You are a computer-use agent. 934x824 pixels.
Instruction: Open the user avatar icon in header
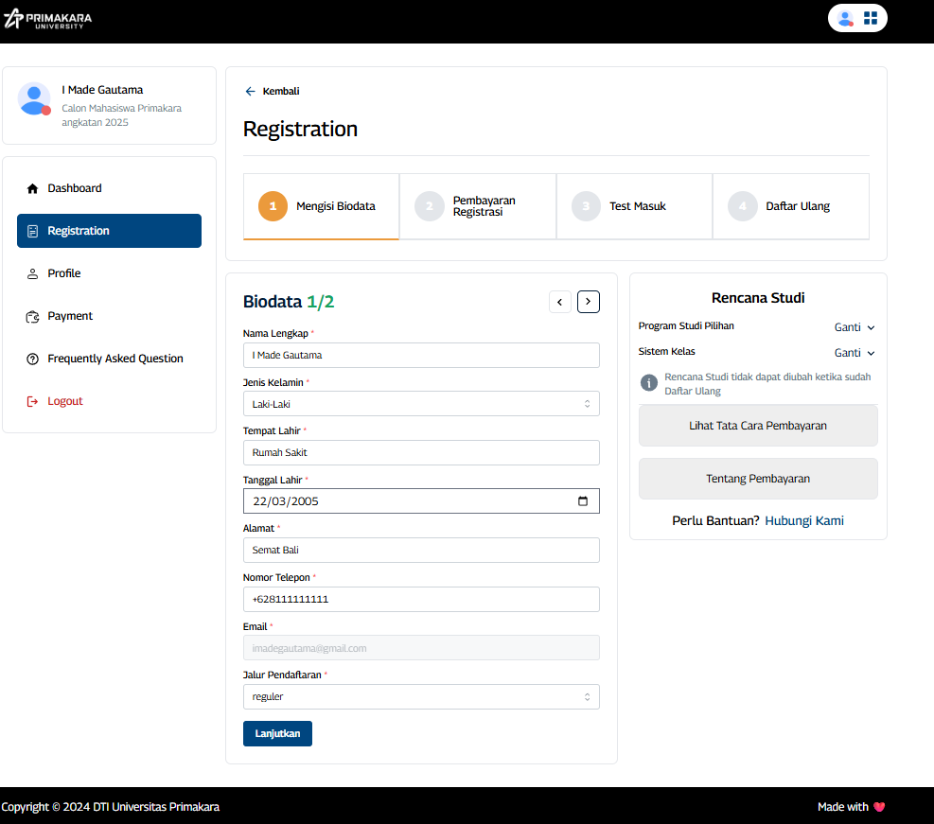845,18
